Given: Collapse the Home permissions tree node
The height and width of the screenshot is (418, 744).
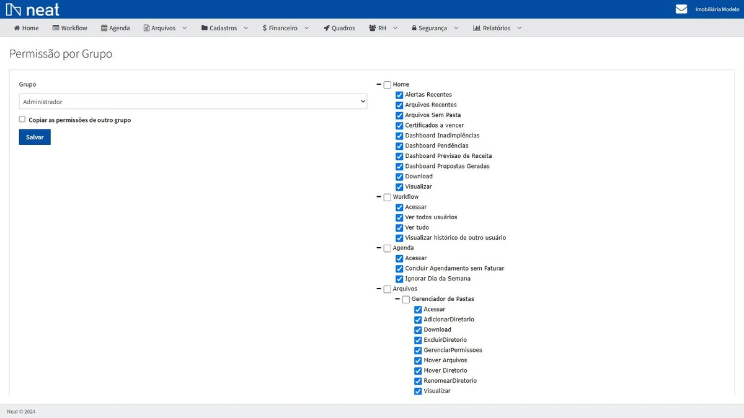Looking at the screenshot, I should tap(379, 84).
